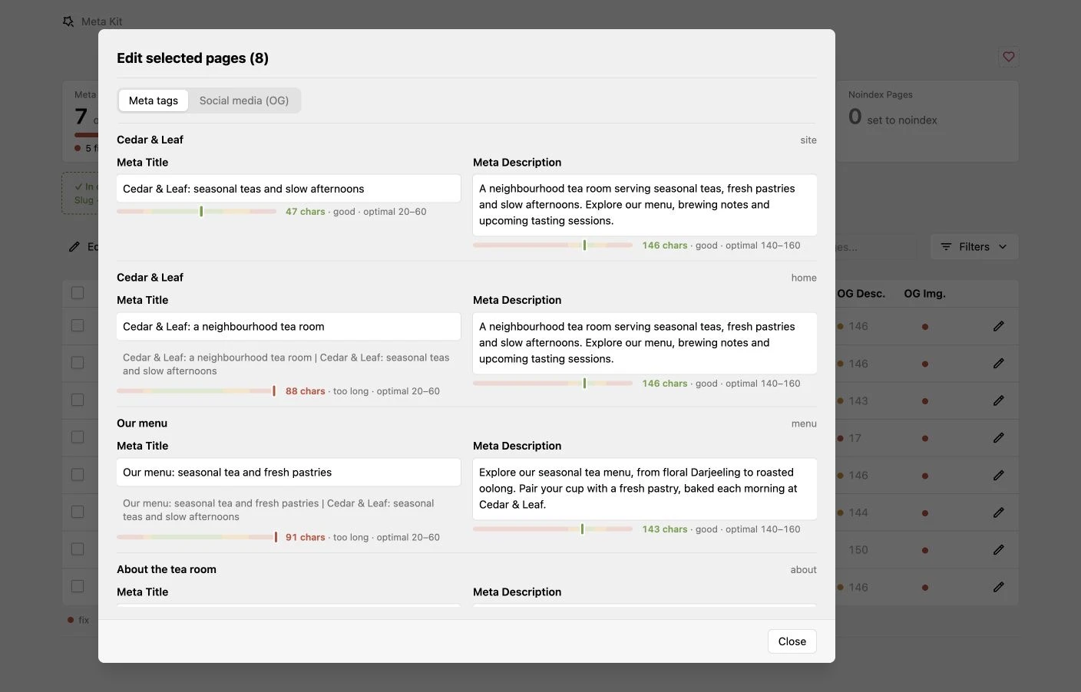The height and width of the screenshot is (692, 1081).
Task: Open the editor via the pencil in the 144 row
Action: 998,512
